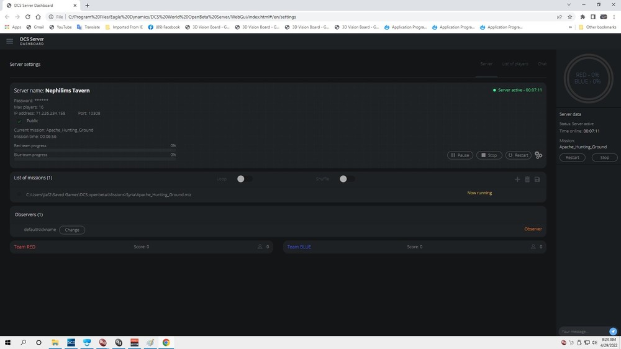621x349 pixels.
Task: Change the defaultNickname observer name
Action: (71, 230)
